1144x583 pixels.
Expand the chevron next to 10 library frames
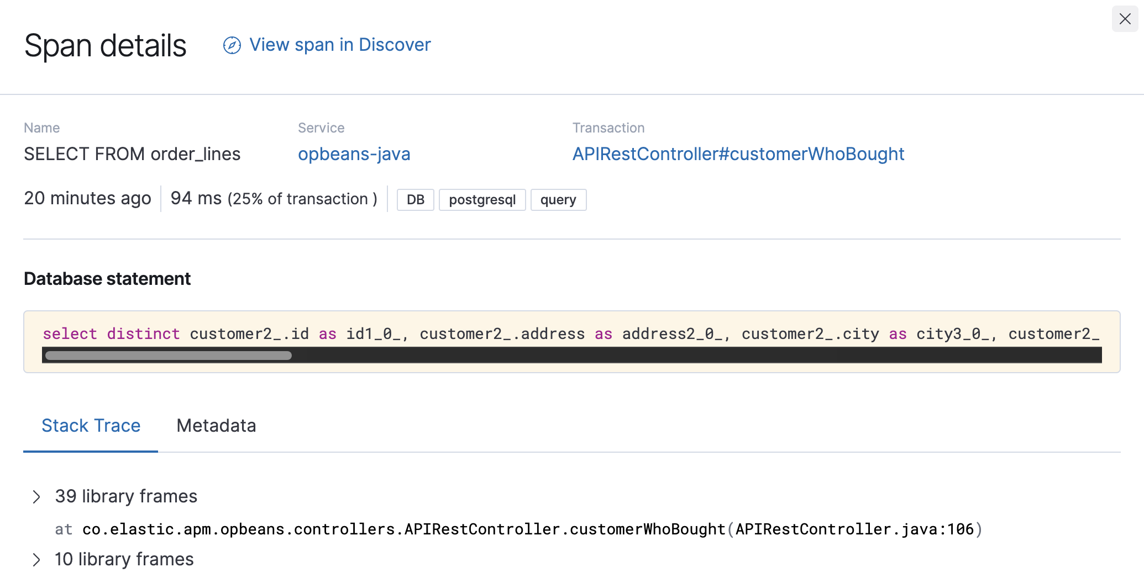(x=36, y=560)
